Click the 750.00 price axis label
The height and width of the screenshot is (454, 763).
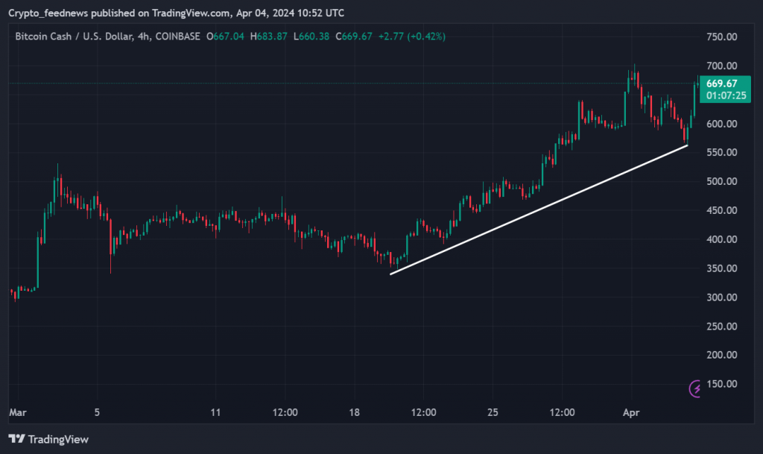coord(721,37)
